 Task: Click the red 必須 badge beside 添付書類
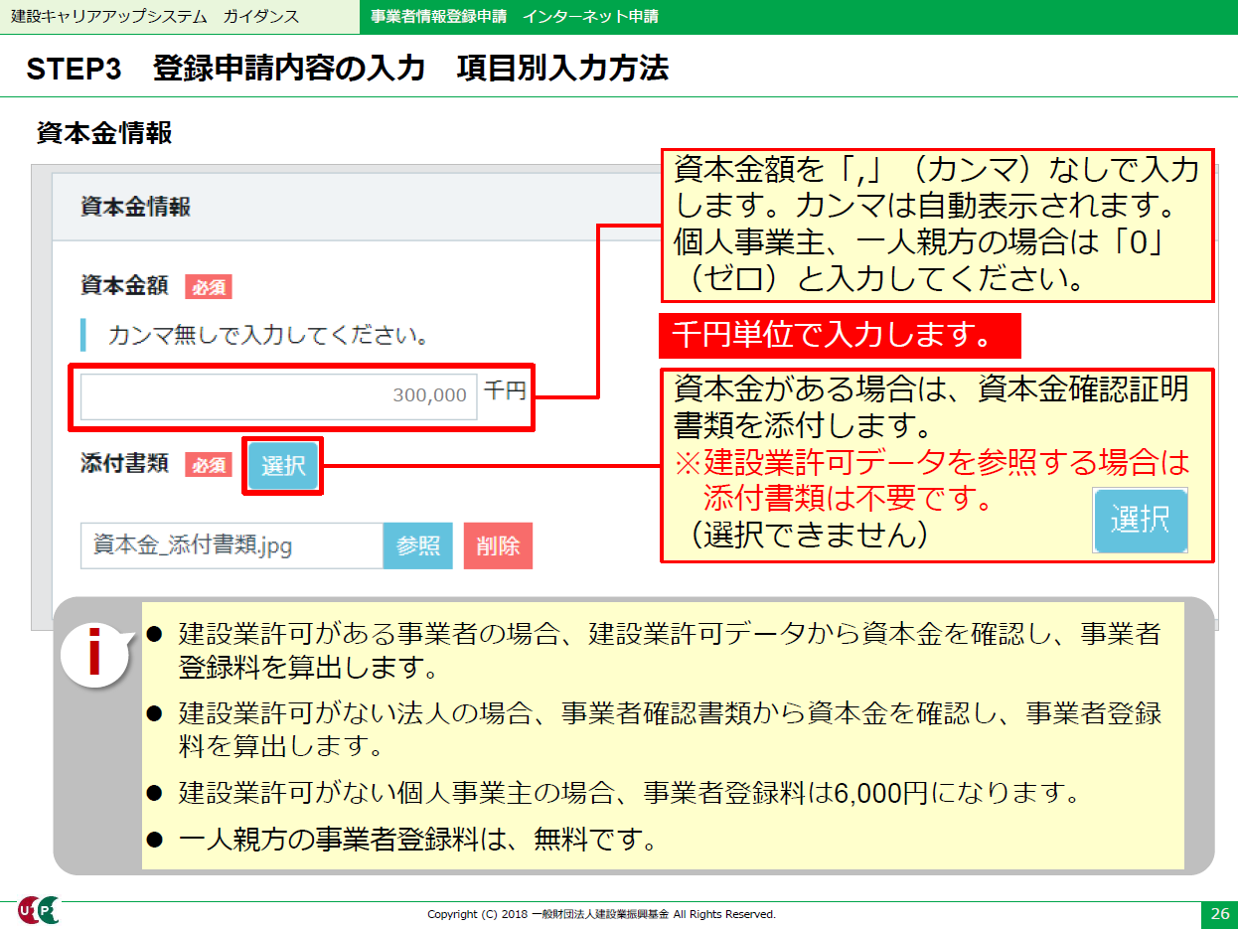coord(208,464)
